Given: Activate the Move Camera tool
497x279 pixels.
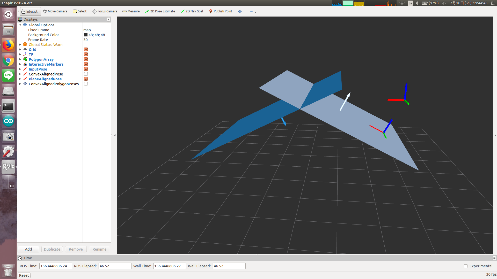Looking at the screenshot, I should click(x=55, y=11).
